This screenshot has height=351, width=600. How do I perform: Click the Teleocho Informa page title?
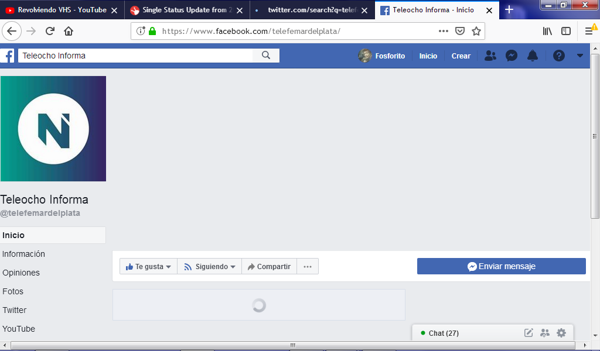click(x=45, y=199)
